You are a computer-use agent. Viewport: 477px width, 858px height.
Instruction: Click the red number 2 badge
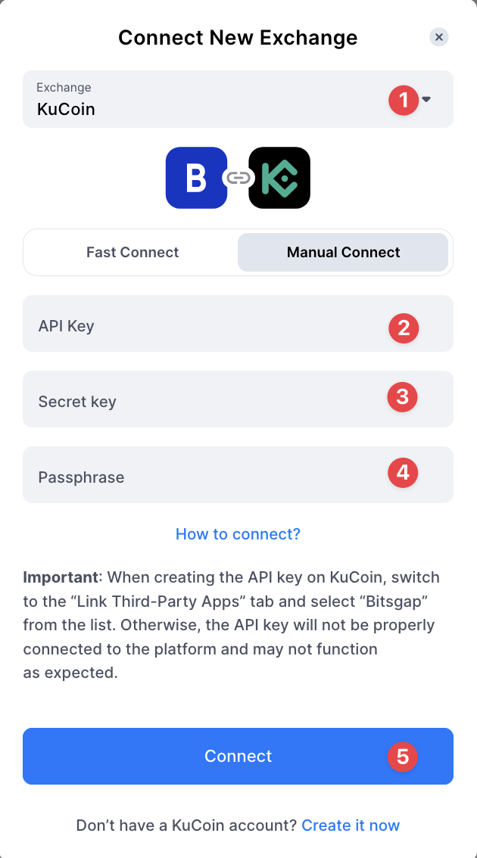click(x=404, y=328)
